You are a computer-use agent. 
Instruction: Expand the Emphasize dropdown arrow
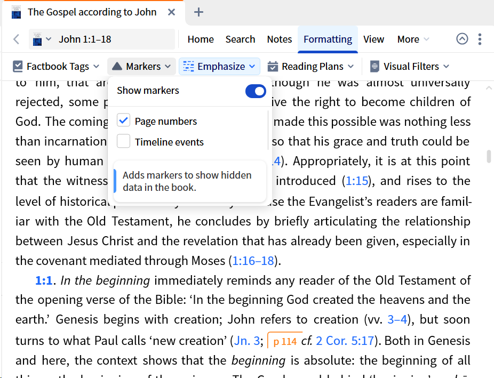[252, 67]
